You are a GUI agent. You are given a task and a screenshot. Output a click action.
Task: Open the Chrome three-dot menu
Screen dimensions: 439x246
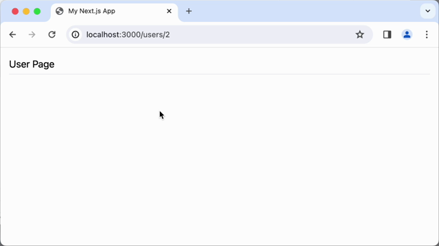pyautogui.click(x=427, y=35)
